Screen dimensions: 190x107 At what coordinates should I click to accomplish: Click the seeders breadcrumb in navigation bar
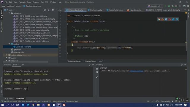tap(18, 6)
